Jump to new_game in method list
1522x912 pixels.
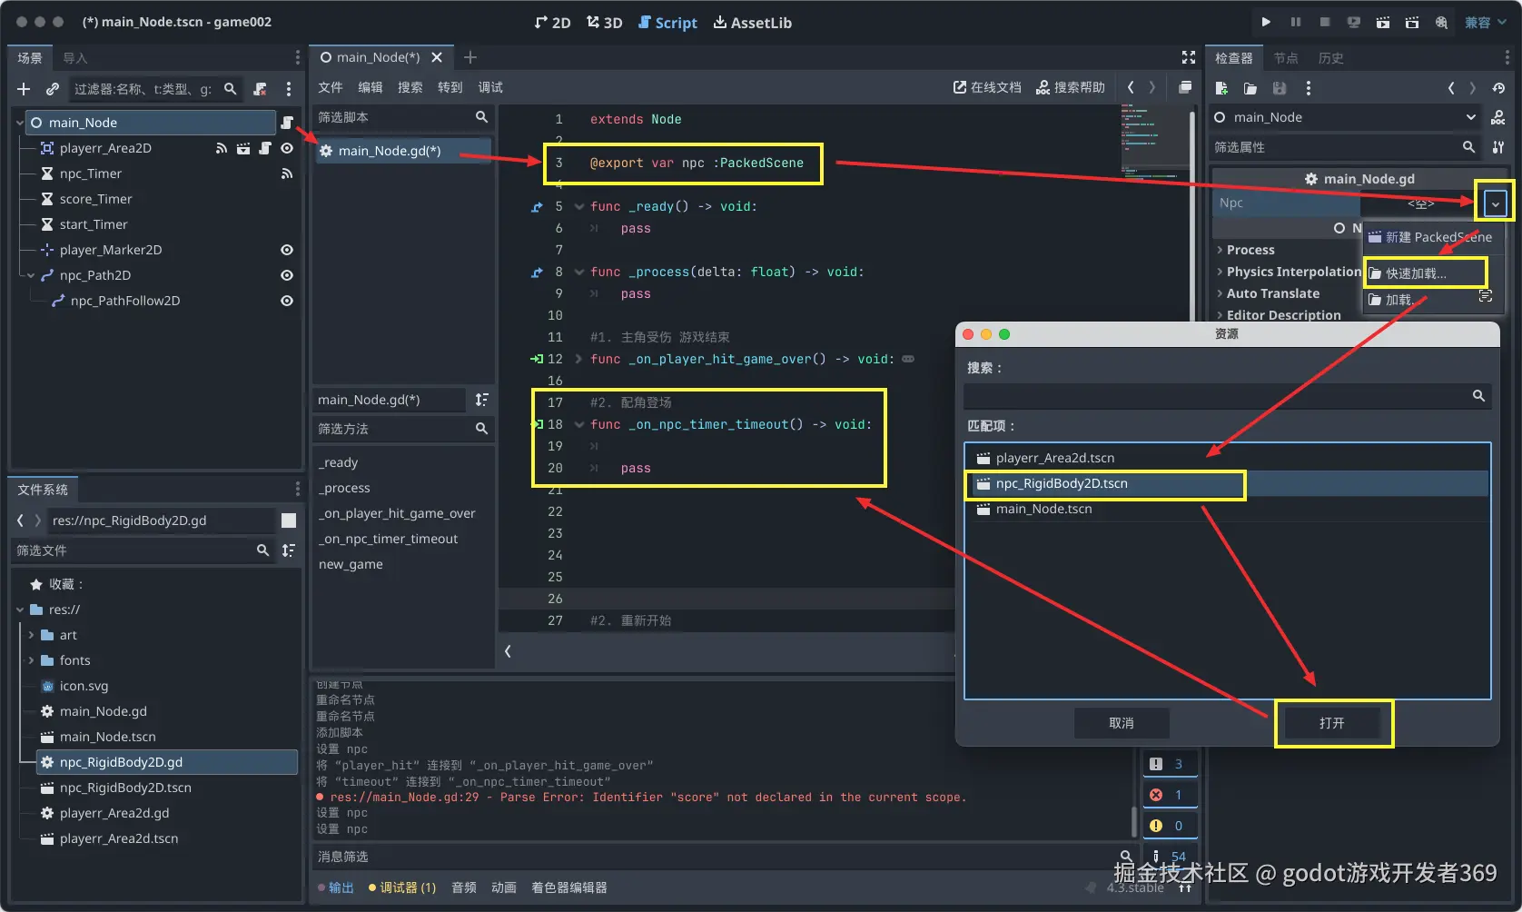(x=351, y=564)
